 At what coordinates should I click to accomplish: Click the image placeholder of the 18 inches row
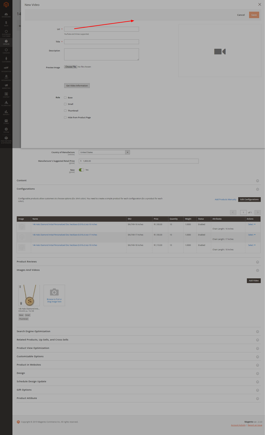pos(22,247)
